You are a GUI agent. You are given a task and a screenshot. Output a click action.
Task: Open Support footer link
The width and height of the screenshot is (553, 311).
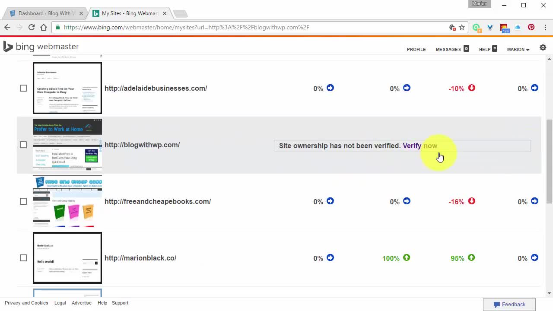(x=120, y=303)
